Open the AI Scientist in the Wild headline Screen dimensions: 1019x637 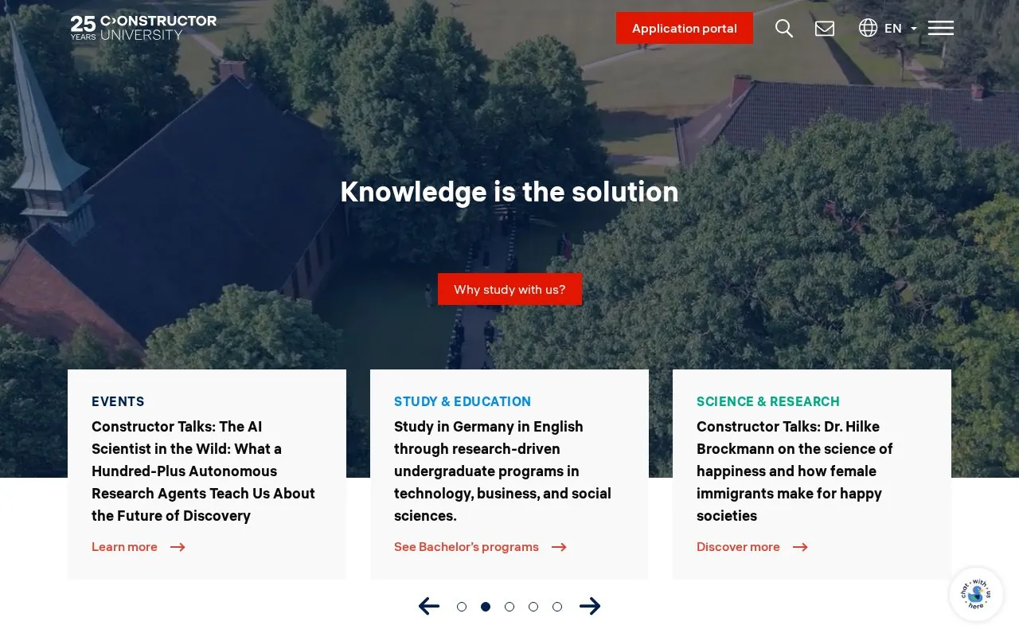click(204, 471)
